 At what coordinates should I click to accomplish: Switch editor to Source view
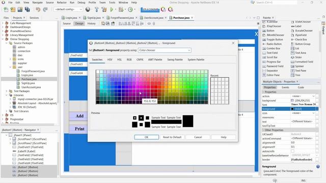click(x=67, y=24)
